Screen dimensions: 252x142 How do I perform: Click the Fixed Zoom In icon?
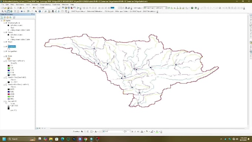click(15, 11)
